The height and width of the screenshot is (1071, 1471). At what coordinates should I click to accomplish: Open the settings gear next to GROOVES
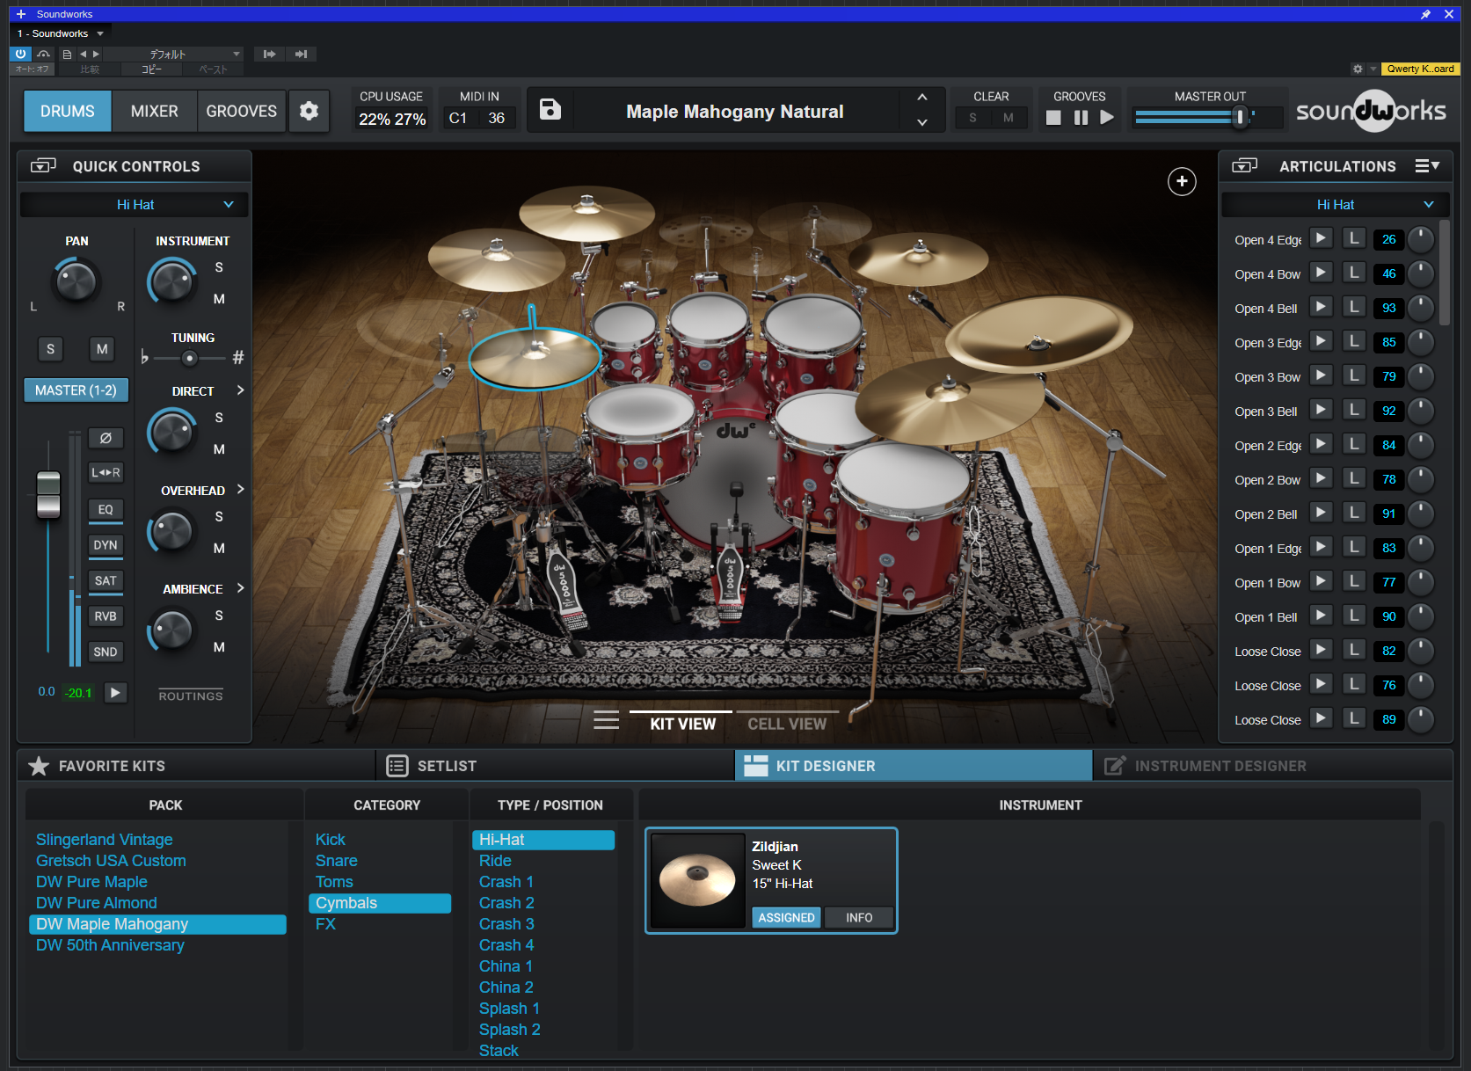[x=309, y=111]
